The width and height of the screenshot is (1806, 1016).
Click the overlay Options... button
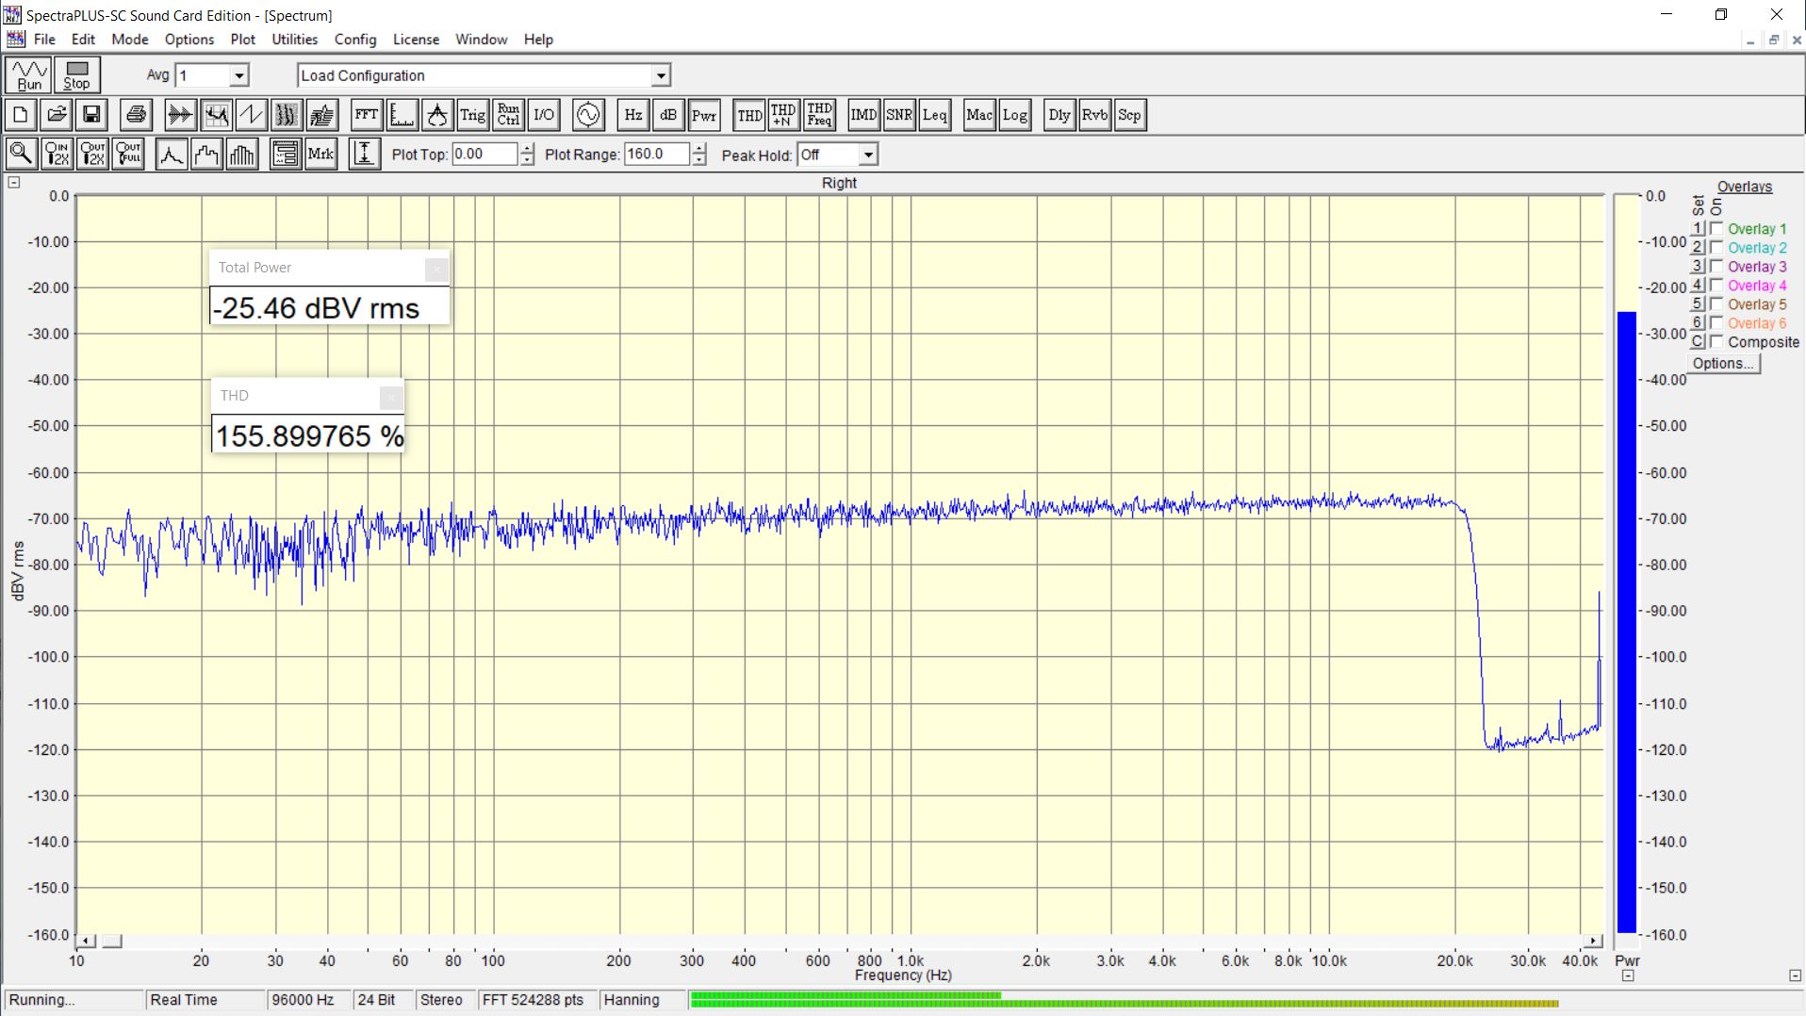pyautogui.click(x=1722, y=364)
